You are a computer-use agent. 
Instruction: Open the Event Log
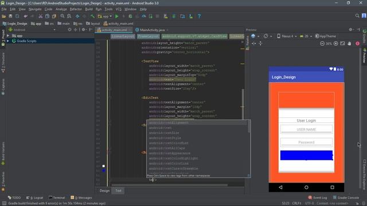coord(318,197)
